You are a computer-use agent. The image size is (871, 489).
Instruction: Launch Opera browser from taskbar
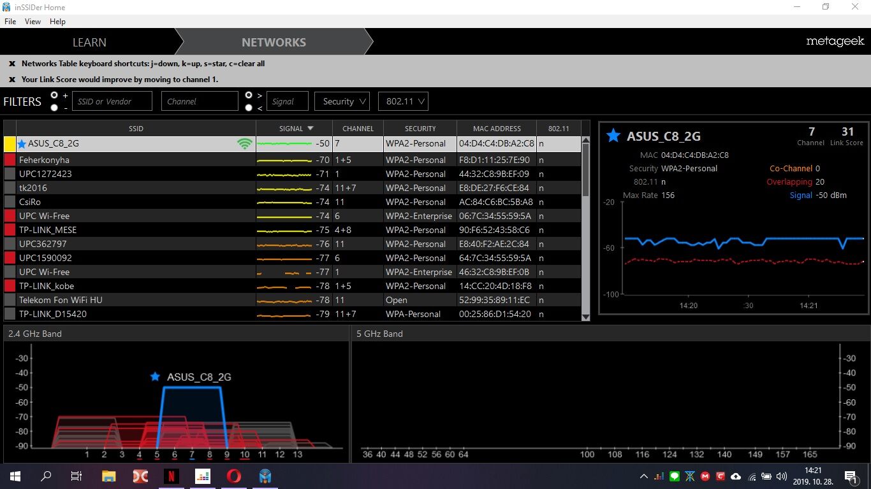pos(234,476)
